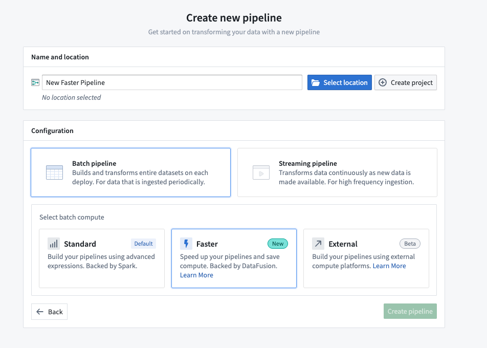487x348 pixels.
Task: Click the pipeline icon beside the name field
Action: point(35,82)
